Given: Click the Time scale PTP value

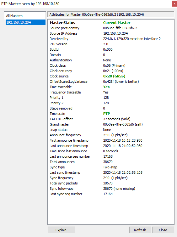Looking at the screenshot, I should [x=106, y=114].
